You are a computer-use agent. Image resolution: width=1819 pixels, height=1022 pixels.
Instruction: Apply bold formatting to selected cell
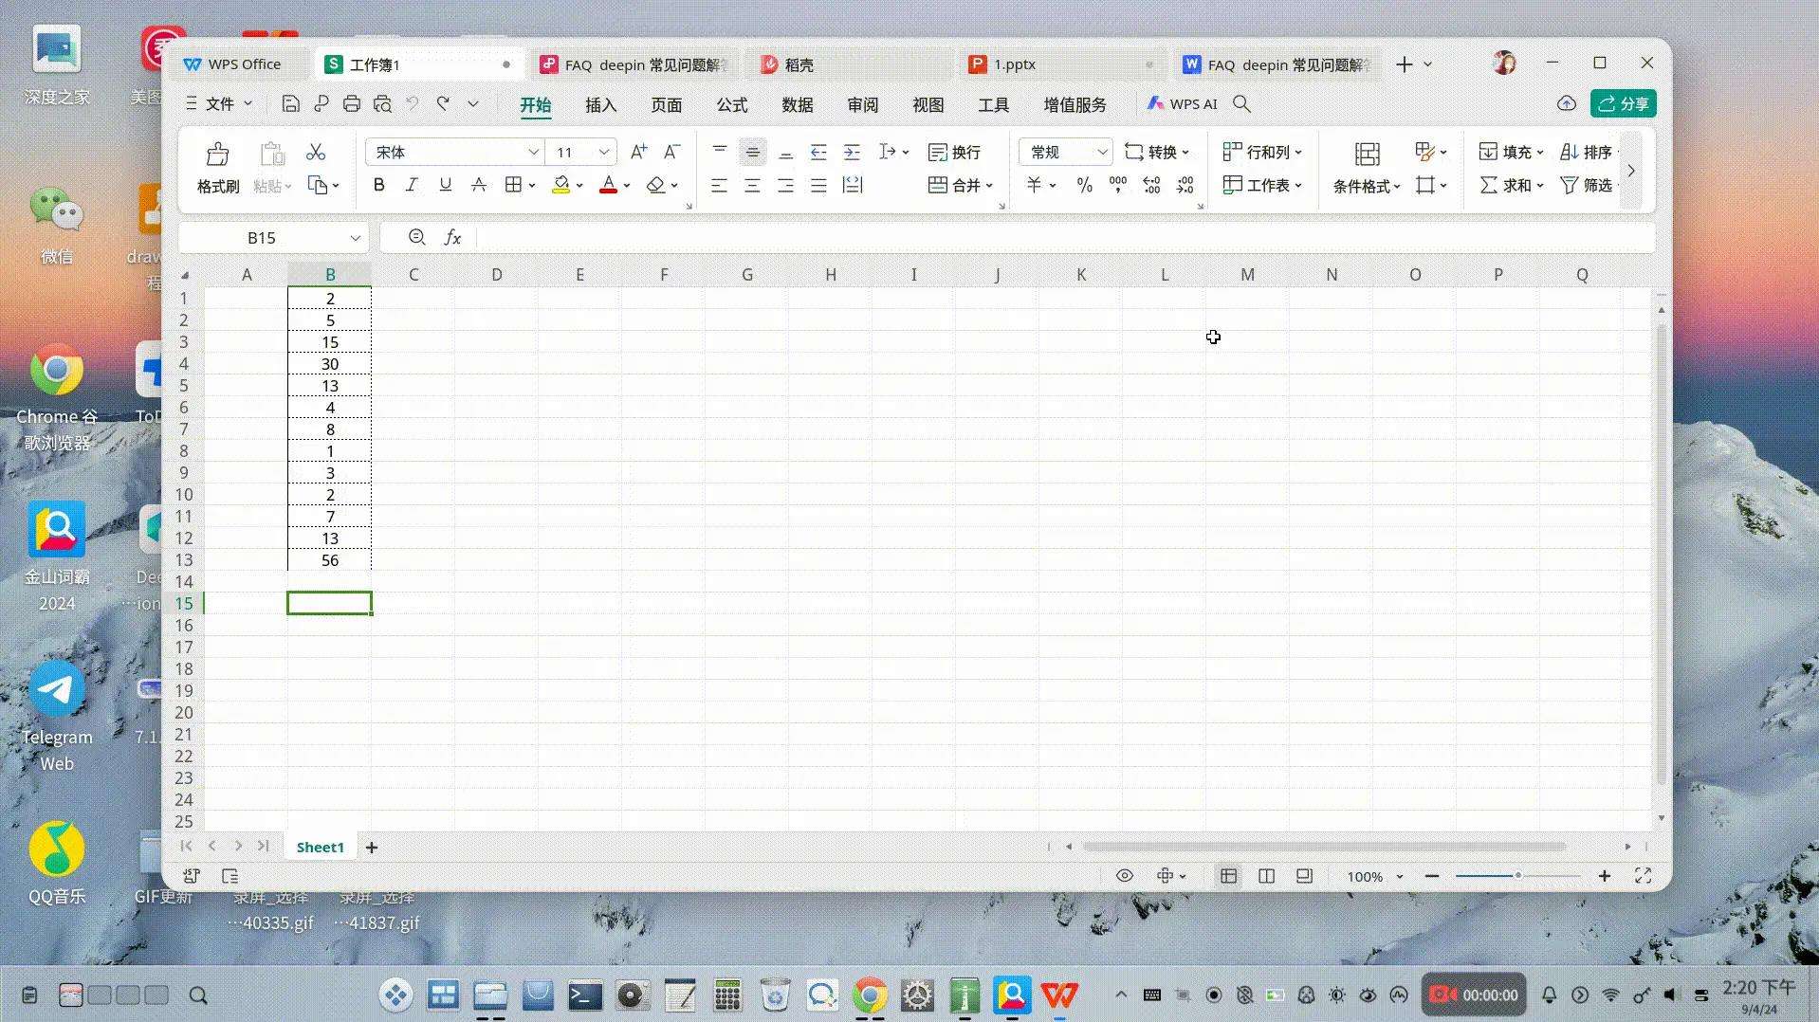click(x=378, y=185)
